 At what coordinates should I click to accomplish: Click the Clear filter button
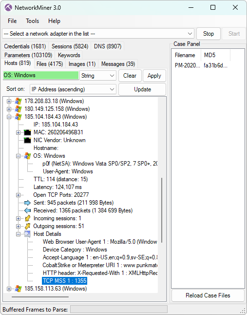[x=130, y=76]
